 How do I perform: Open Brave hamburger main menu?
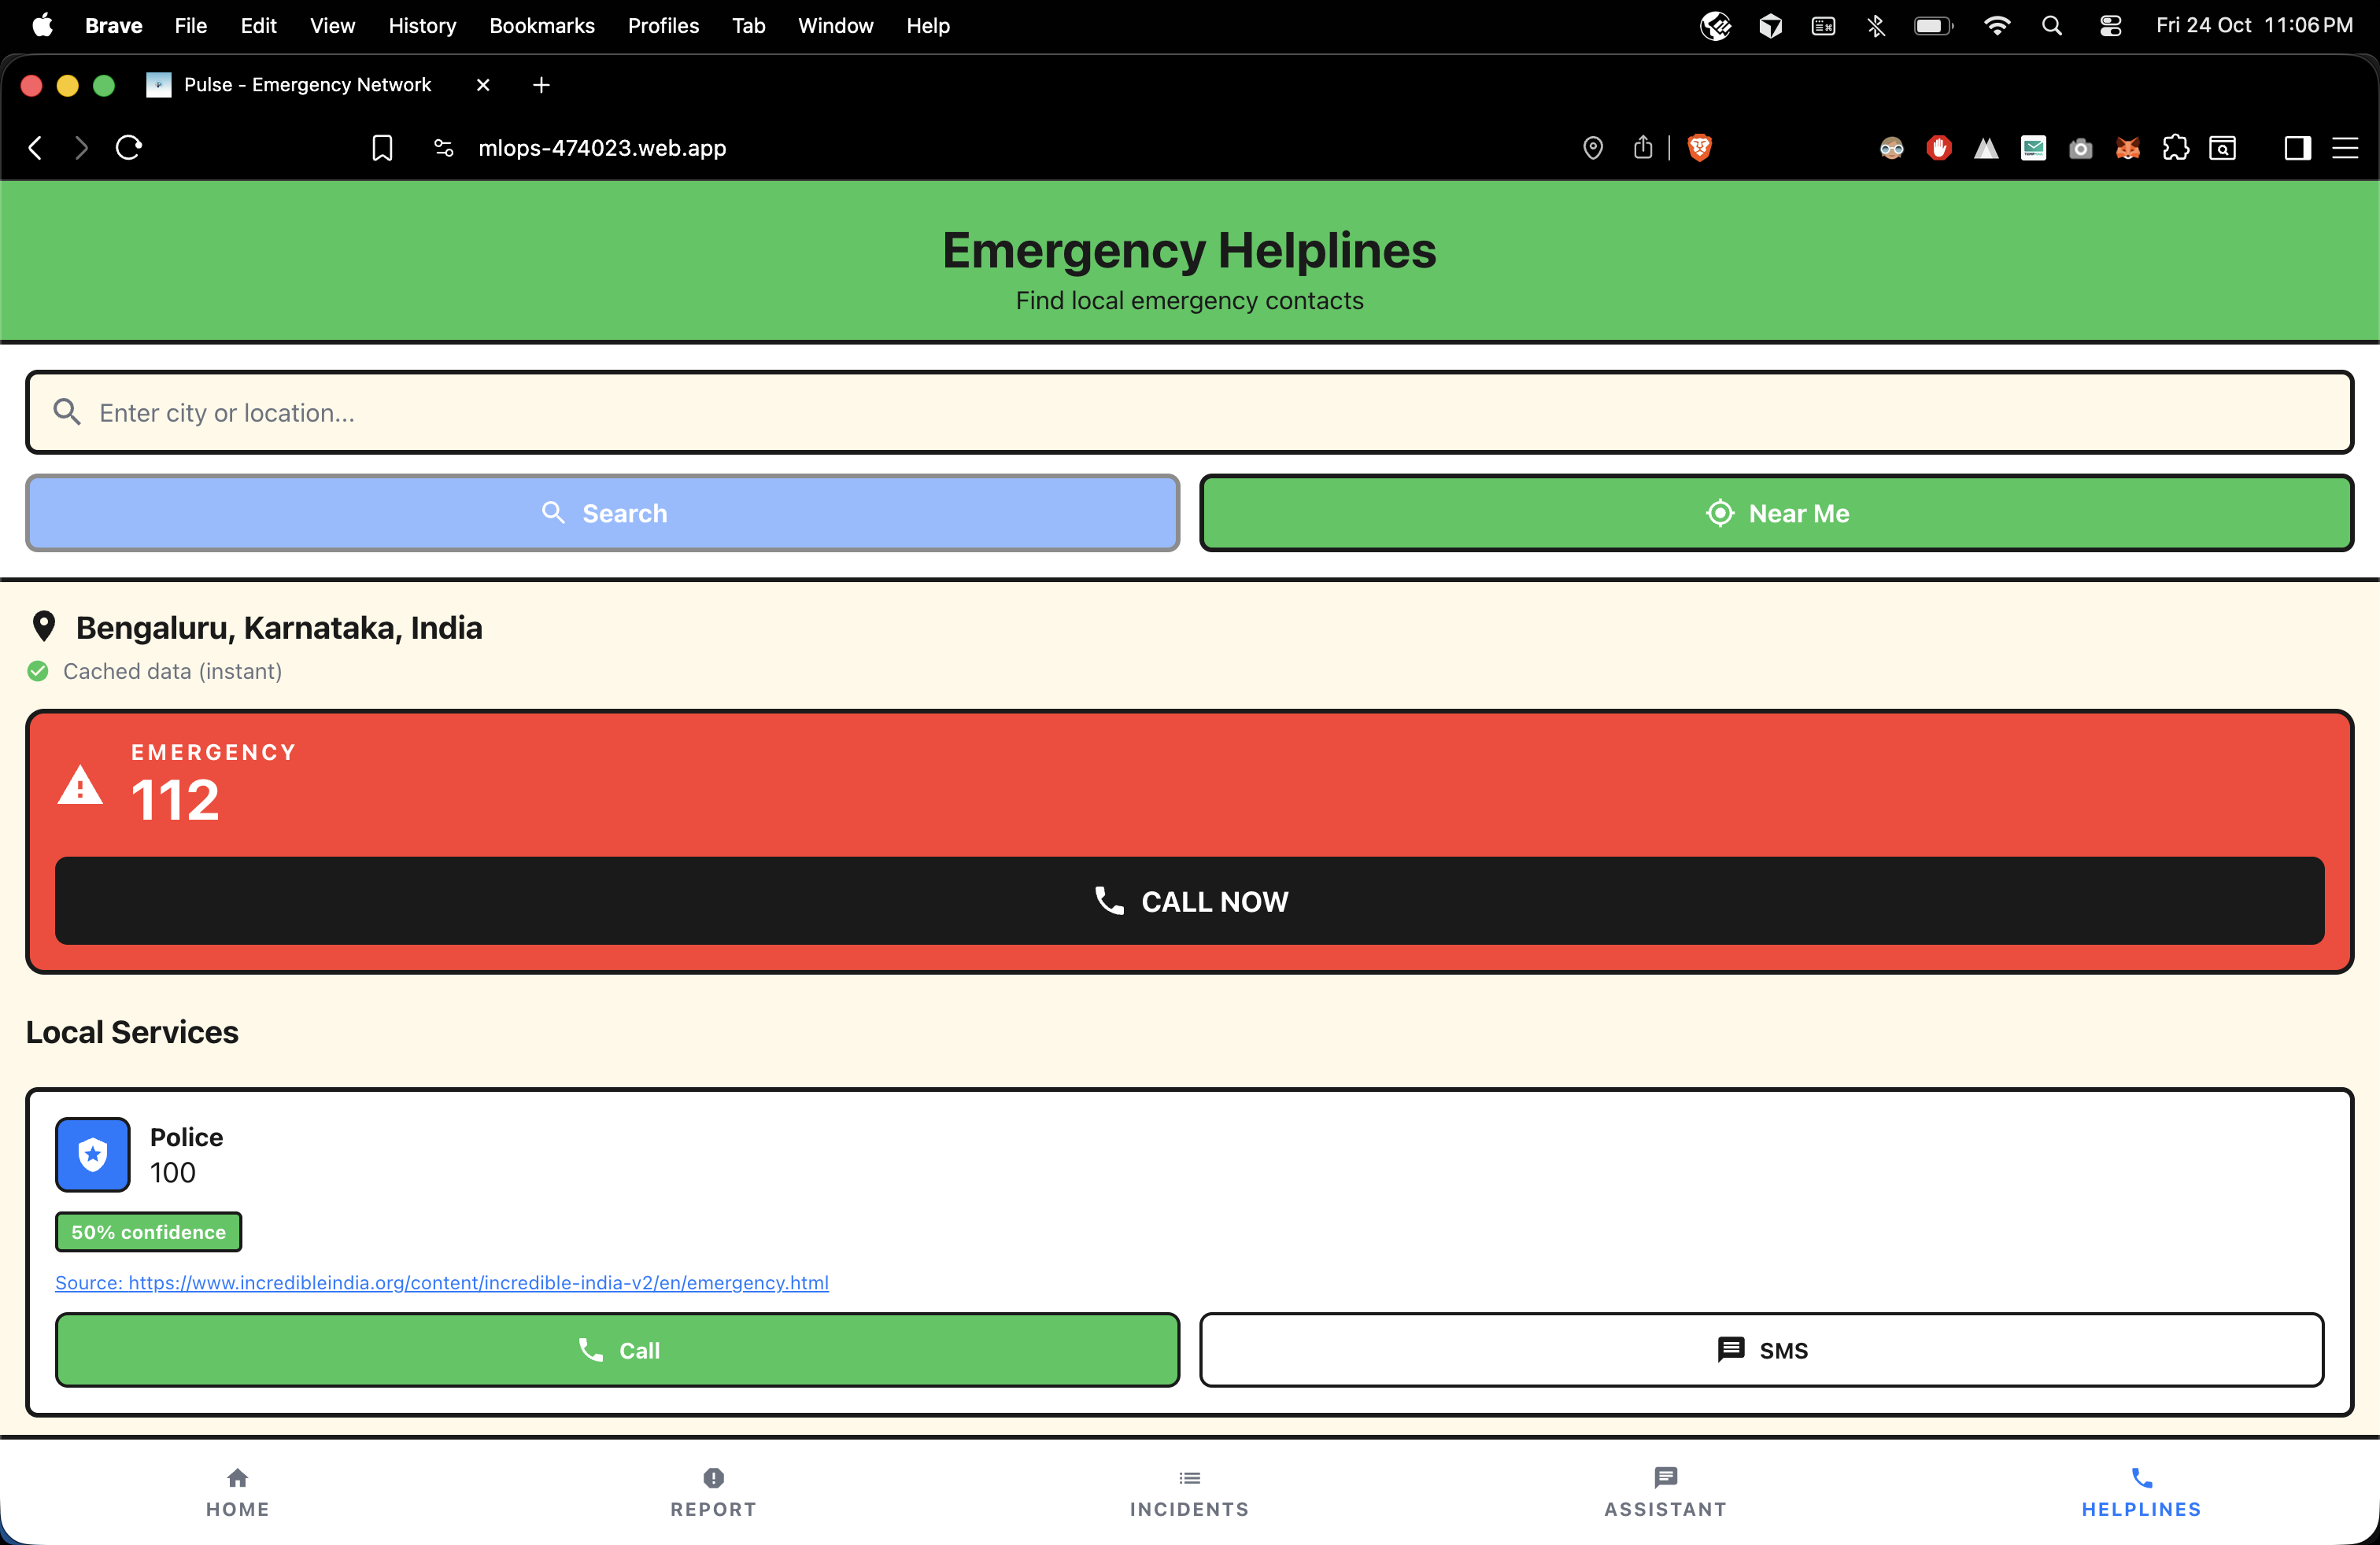coord(2345,148)
